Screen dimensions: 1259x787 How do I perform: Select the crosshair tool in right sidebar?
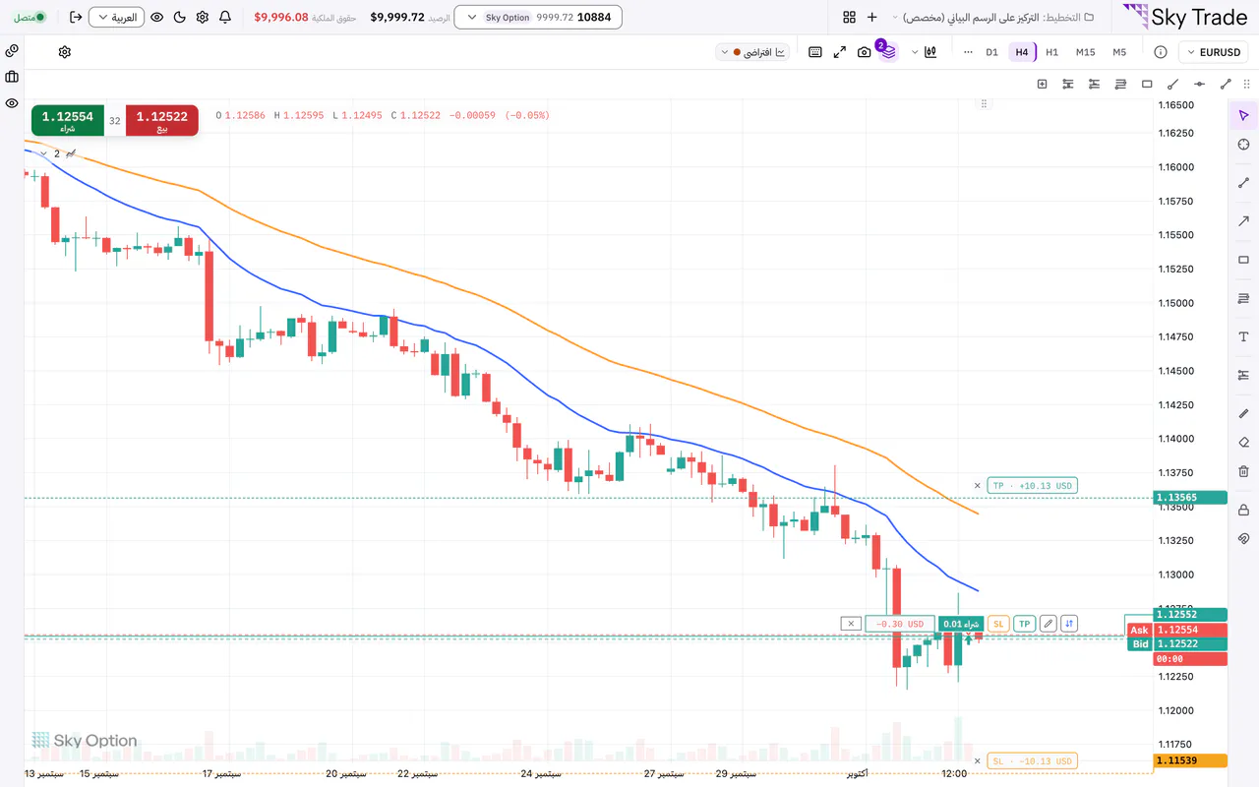coord(1243,145)
